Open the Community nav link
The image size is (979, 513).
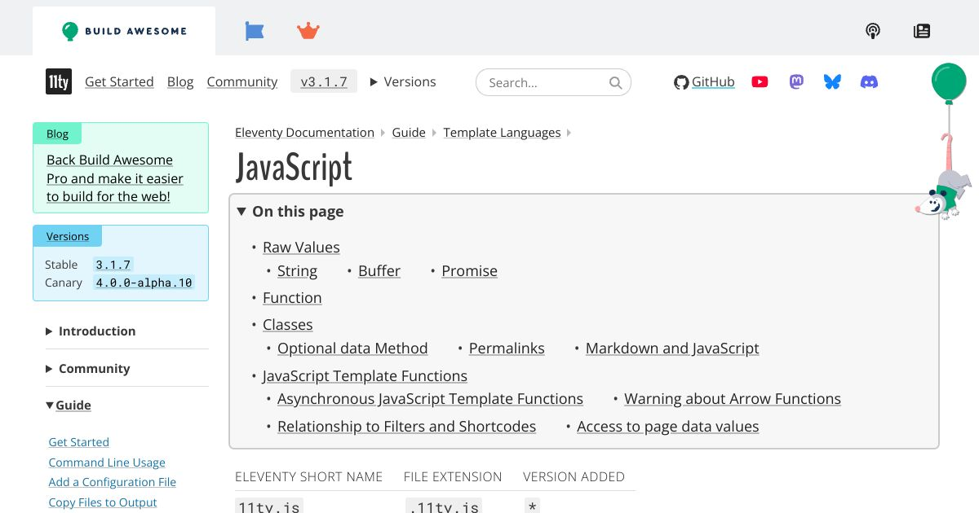tap(242, 81)
